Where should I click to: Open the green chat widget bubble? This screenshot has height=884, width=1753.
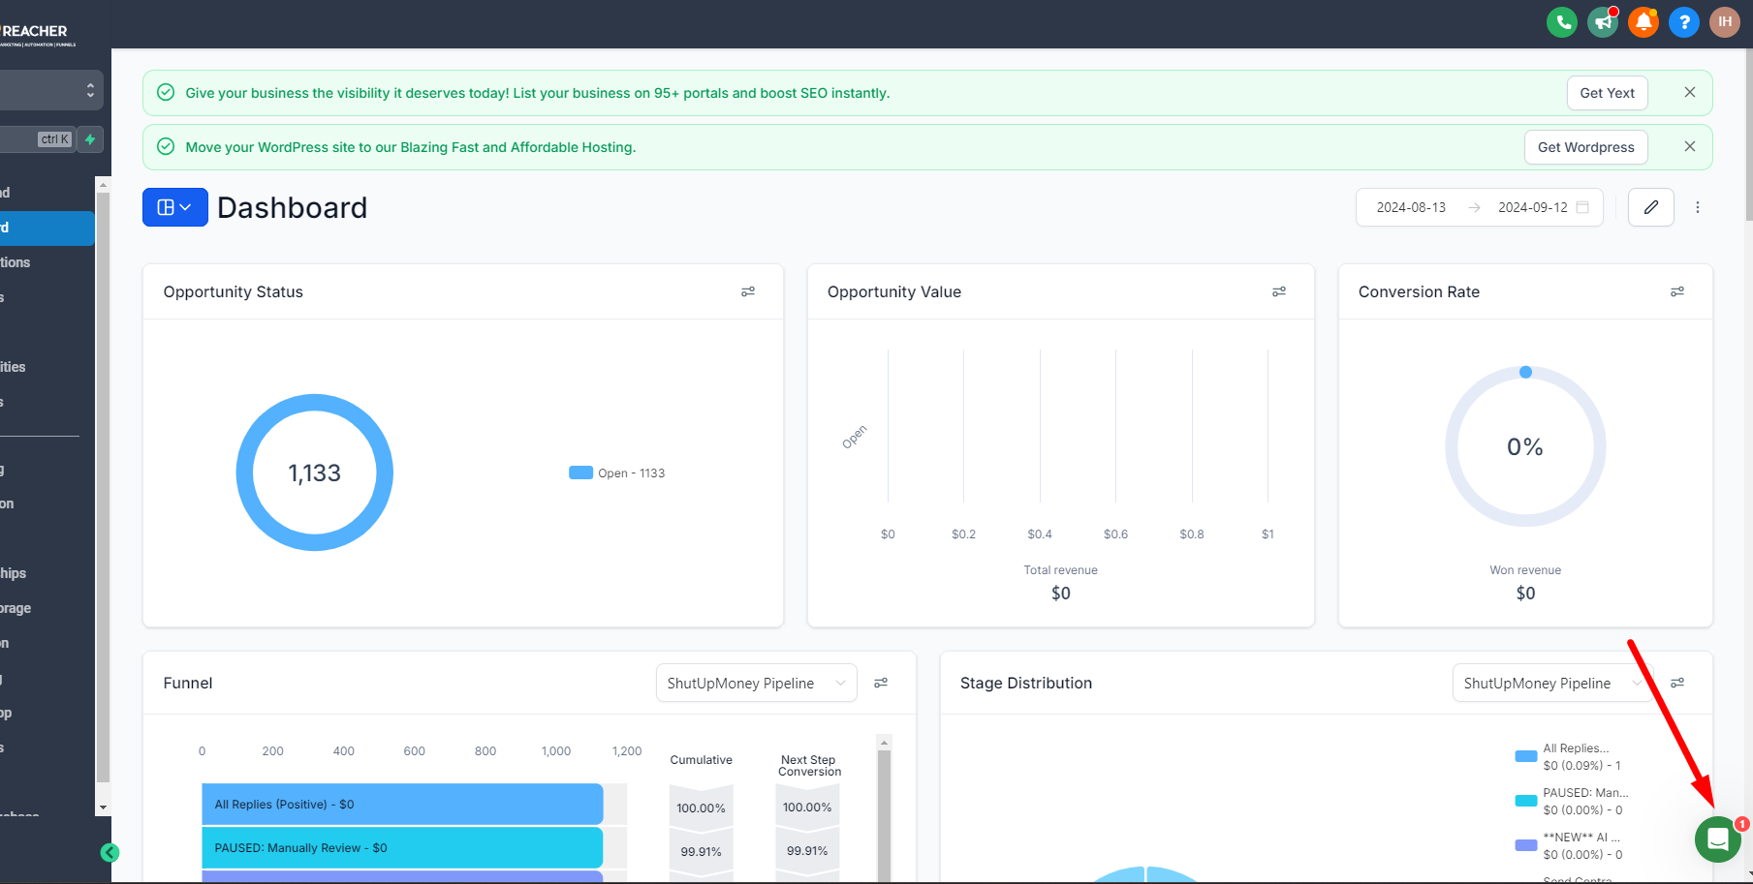point(1718,838)
